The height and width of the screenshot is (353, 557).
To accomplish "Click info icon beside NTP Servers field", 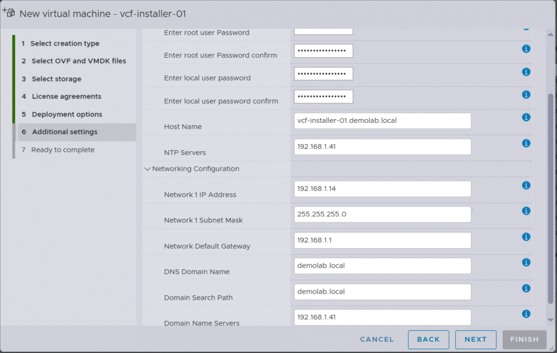I will point(526,144).
